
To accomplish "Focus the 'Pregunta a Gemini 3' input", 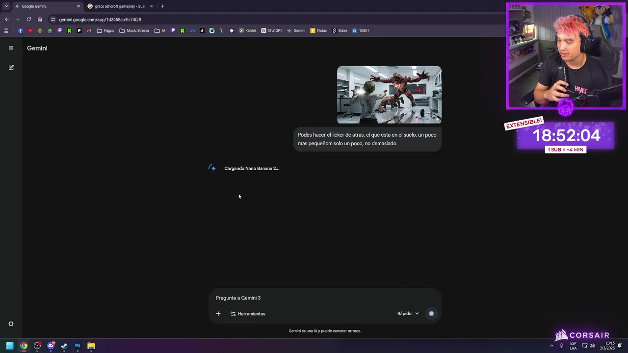I will [324, 298].
